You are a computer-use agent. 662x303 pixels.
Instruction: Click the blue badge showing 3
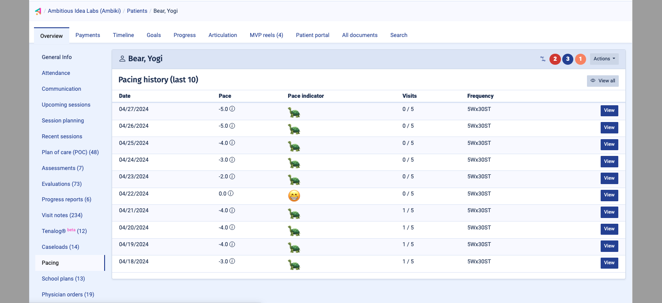568,59
